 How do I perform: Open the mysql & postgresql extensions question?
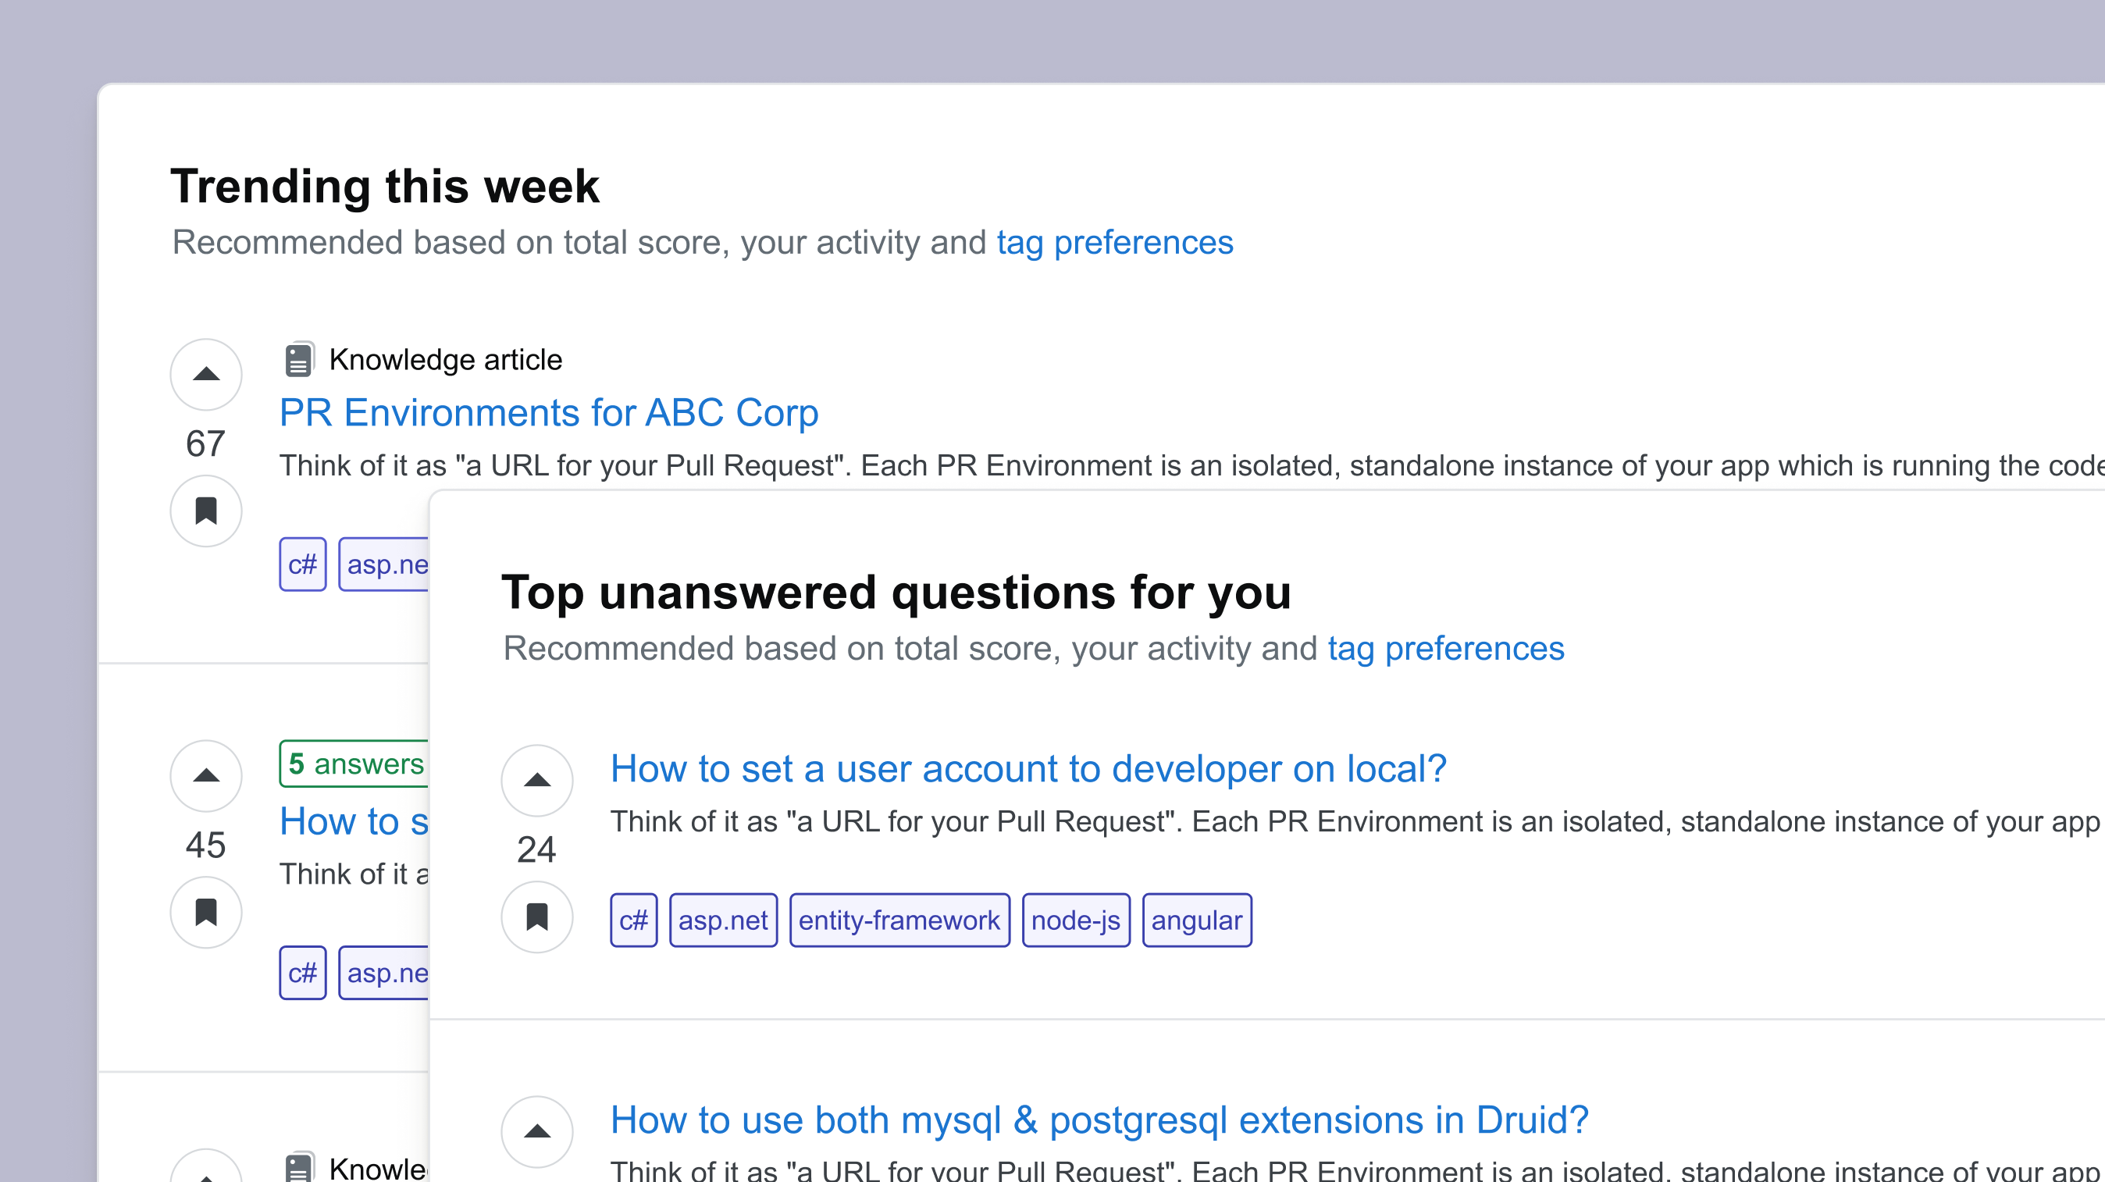pos(1099,1120)
